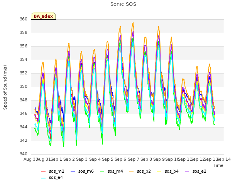
Task: Click the Sep 3 x-axis tick label
Action: [82, 159]
